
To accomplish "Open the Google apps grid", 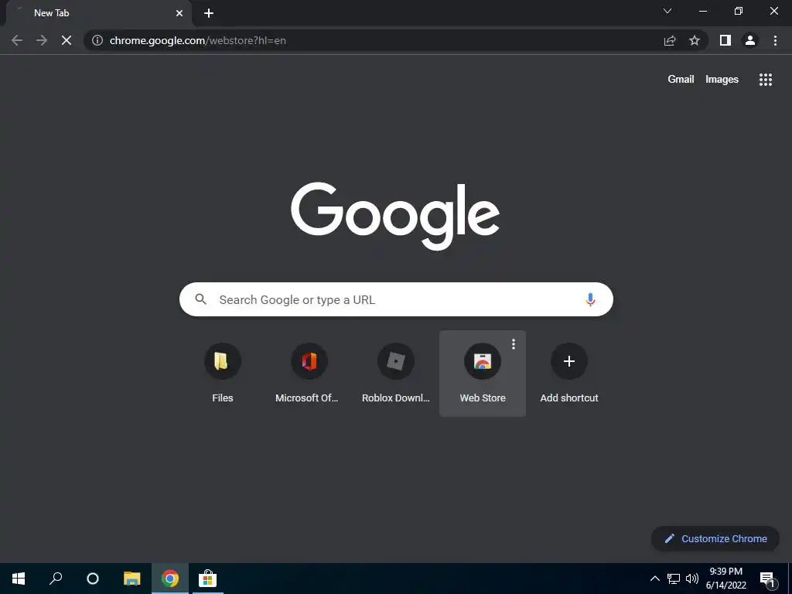I will [x=765, y=80].
